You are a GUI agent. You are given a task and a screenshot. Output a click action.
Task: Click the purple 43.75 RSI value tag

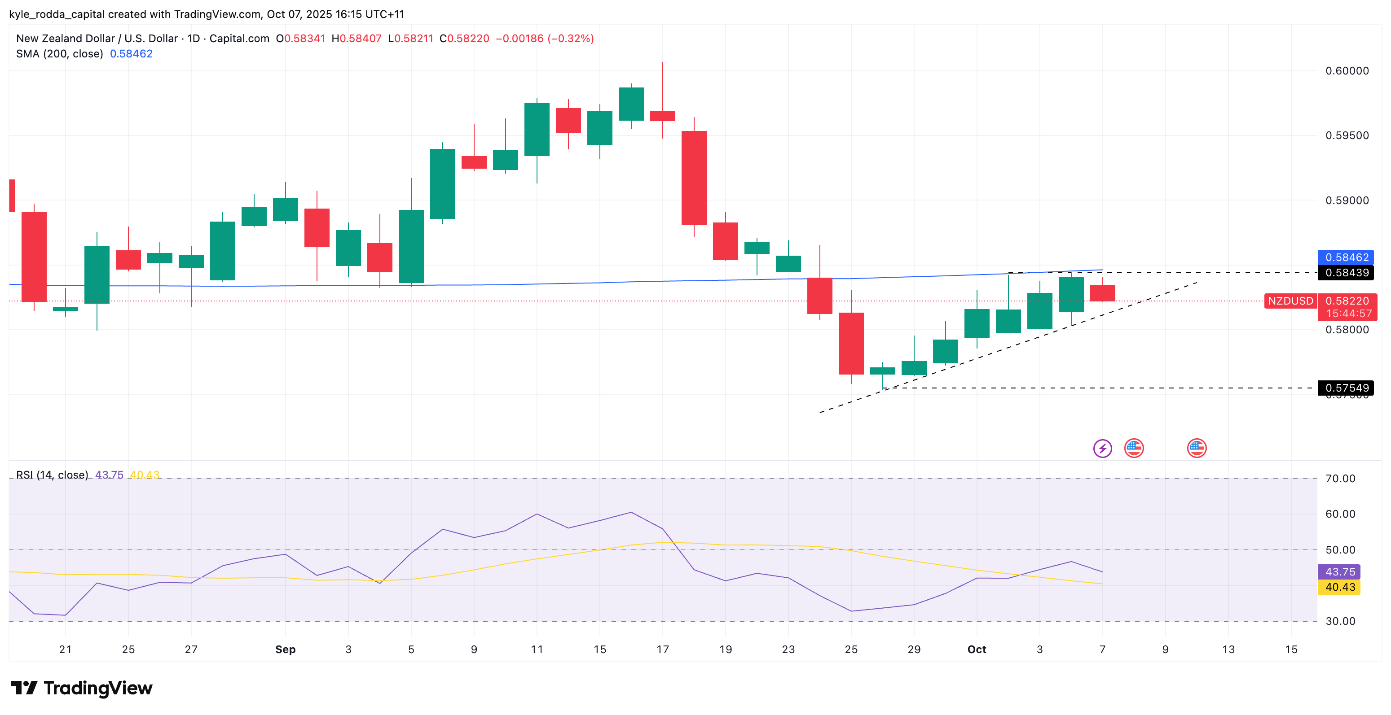1340,571
